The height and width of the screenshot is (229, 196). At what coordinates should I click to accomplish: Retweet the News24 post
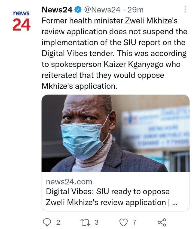(x=85, y=222)
